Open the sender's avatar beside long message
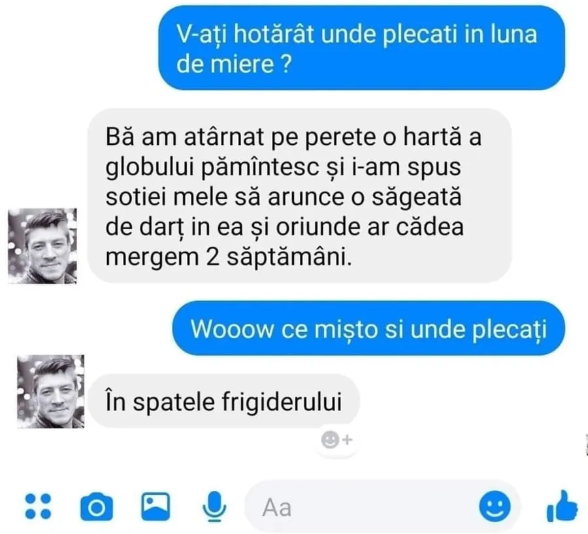Screen dimensions: 588x534 click(42, 246)
